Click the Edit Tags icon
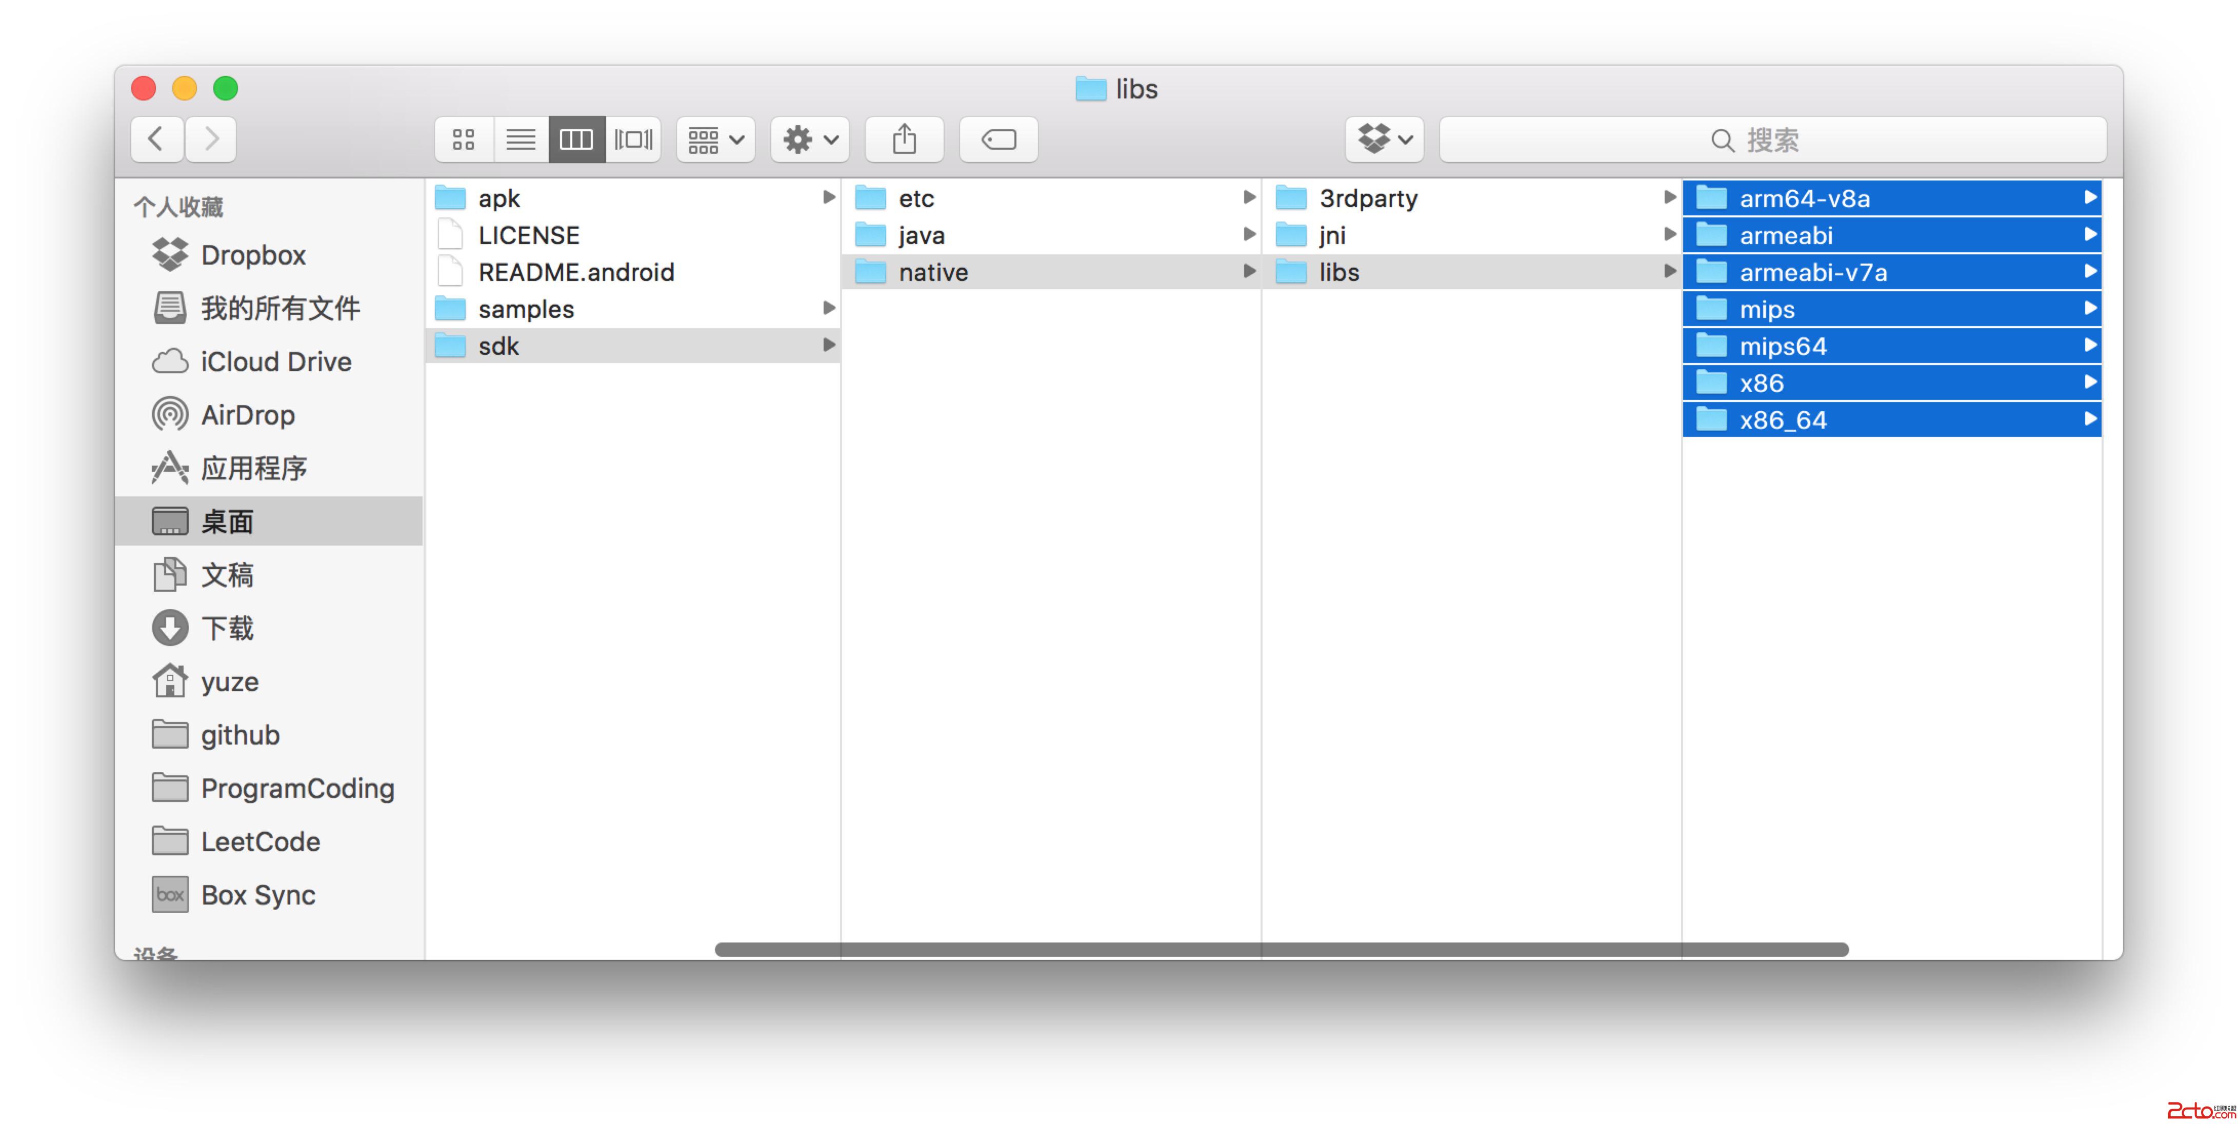 tap(998, 139)
